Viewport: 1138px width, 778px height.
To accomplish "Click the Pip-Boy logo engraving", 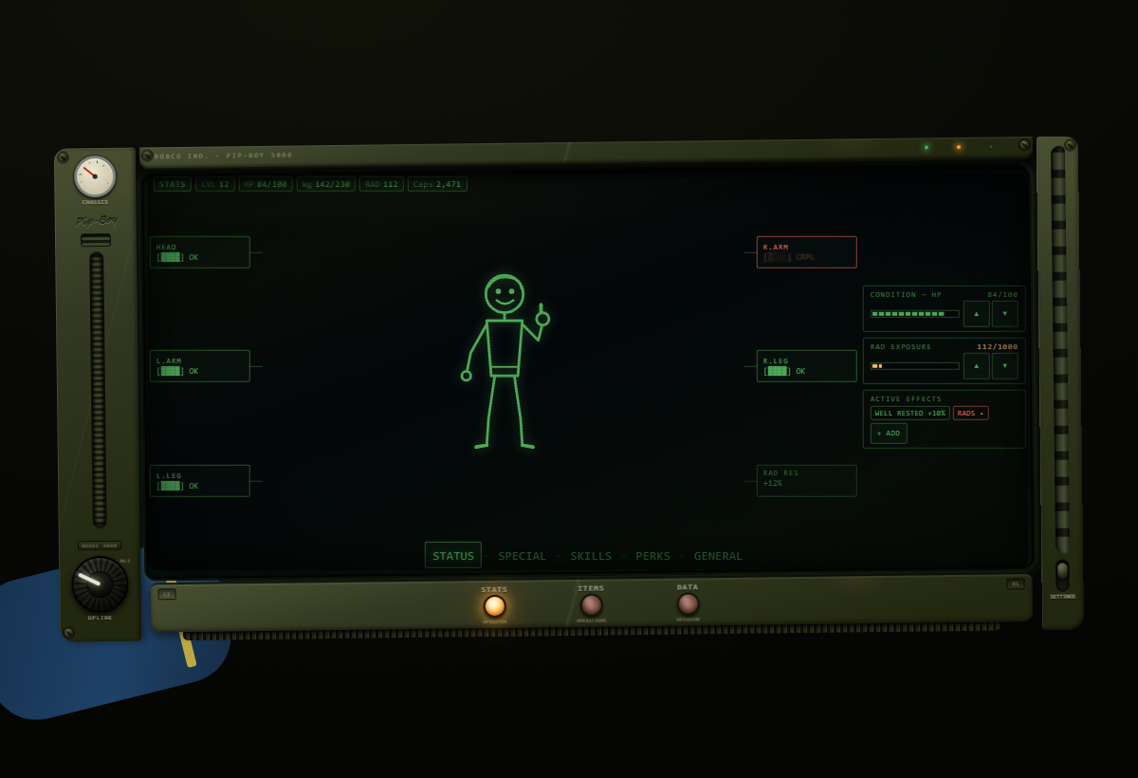I will [96, 220].
